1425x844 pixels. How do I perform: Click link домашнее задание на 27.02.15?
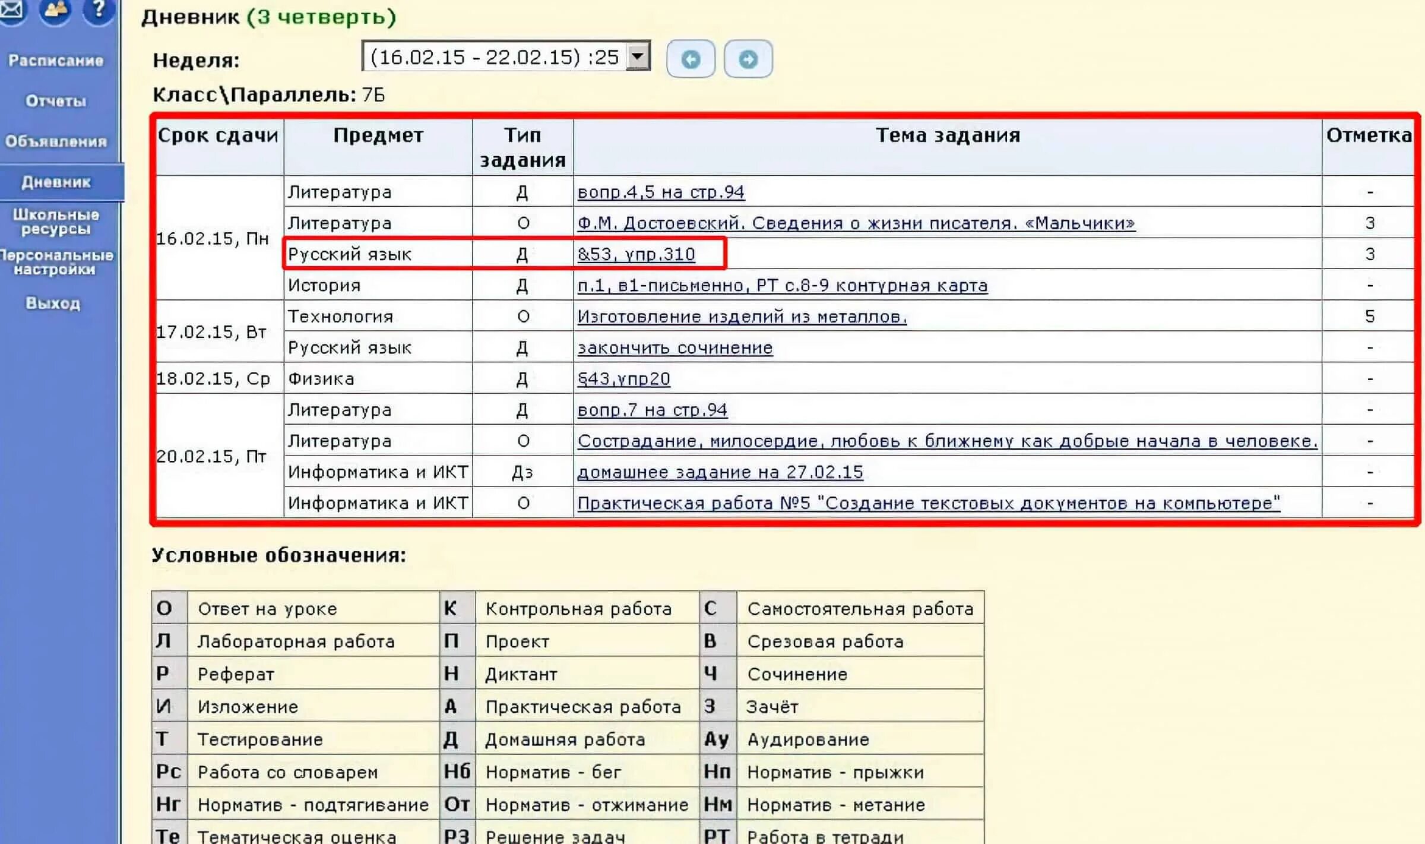click(720, 472)
